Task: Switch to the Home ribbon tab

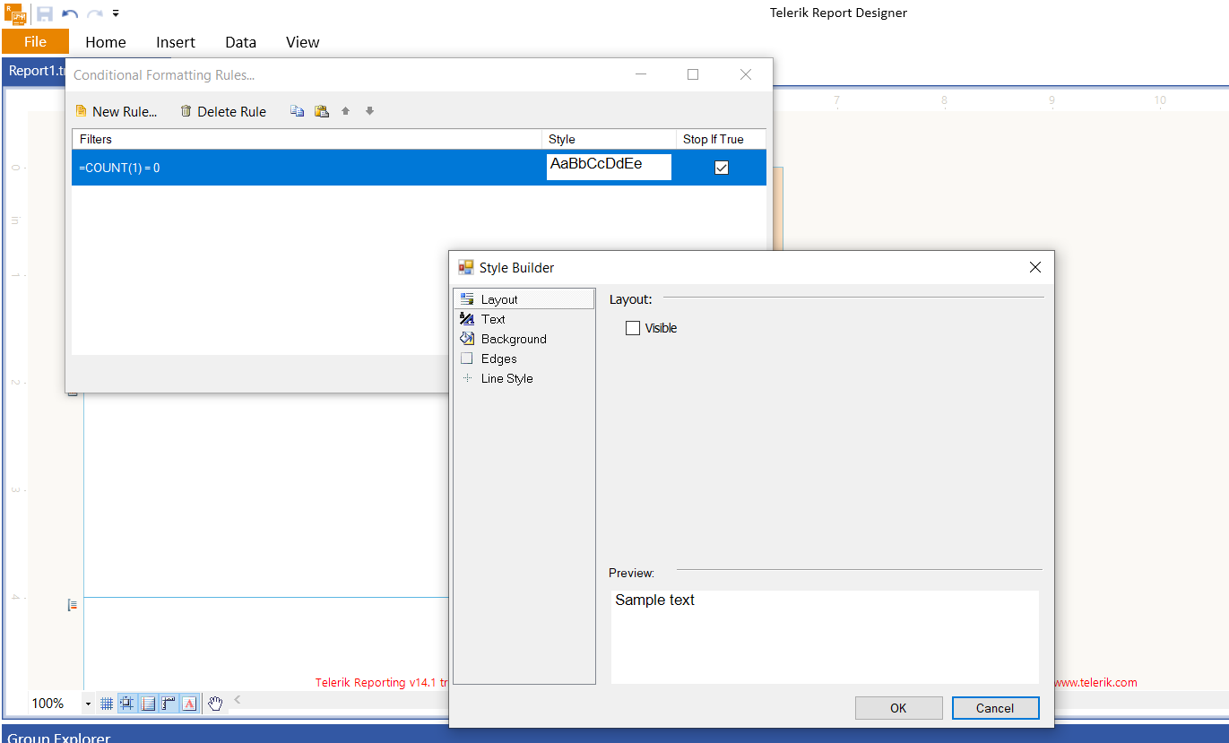Action: 106,42
